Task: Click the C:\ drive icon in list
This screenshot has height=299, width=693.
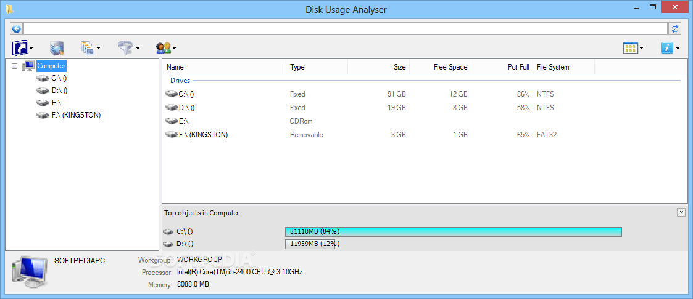Action: [x=172, y=94]
